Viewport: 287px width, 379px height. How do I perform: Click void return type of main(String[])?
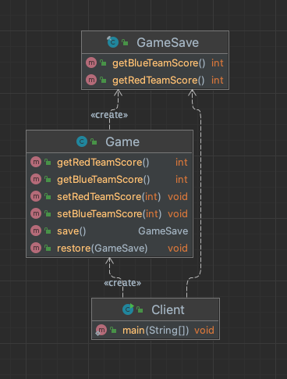click(204, 331)
